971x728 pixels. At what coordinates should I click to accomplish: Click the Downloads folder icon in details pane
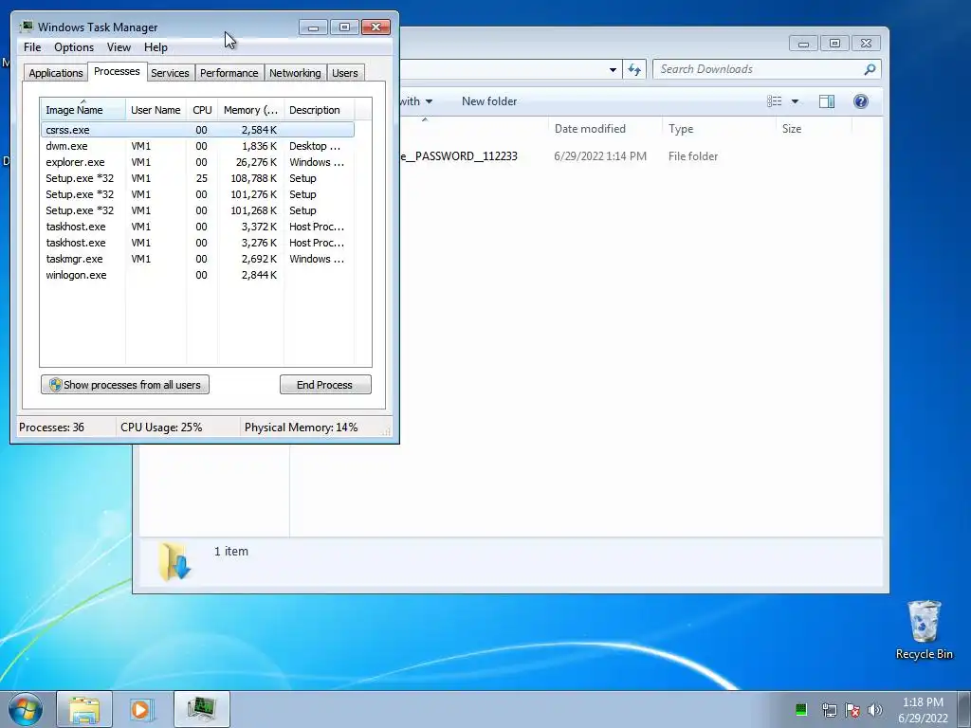coord(174,561)
